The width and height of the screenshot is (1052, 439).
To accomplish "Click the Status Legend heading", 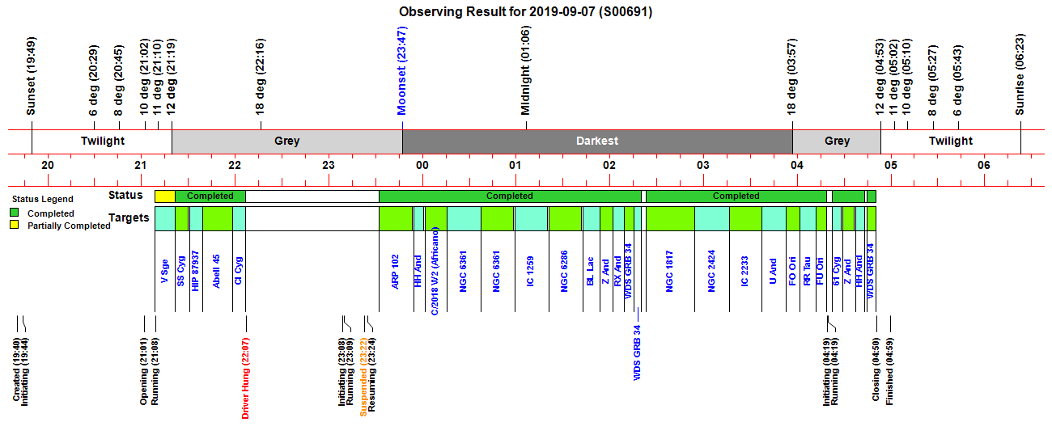I will click(x=42, y=199).
